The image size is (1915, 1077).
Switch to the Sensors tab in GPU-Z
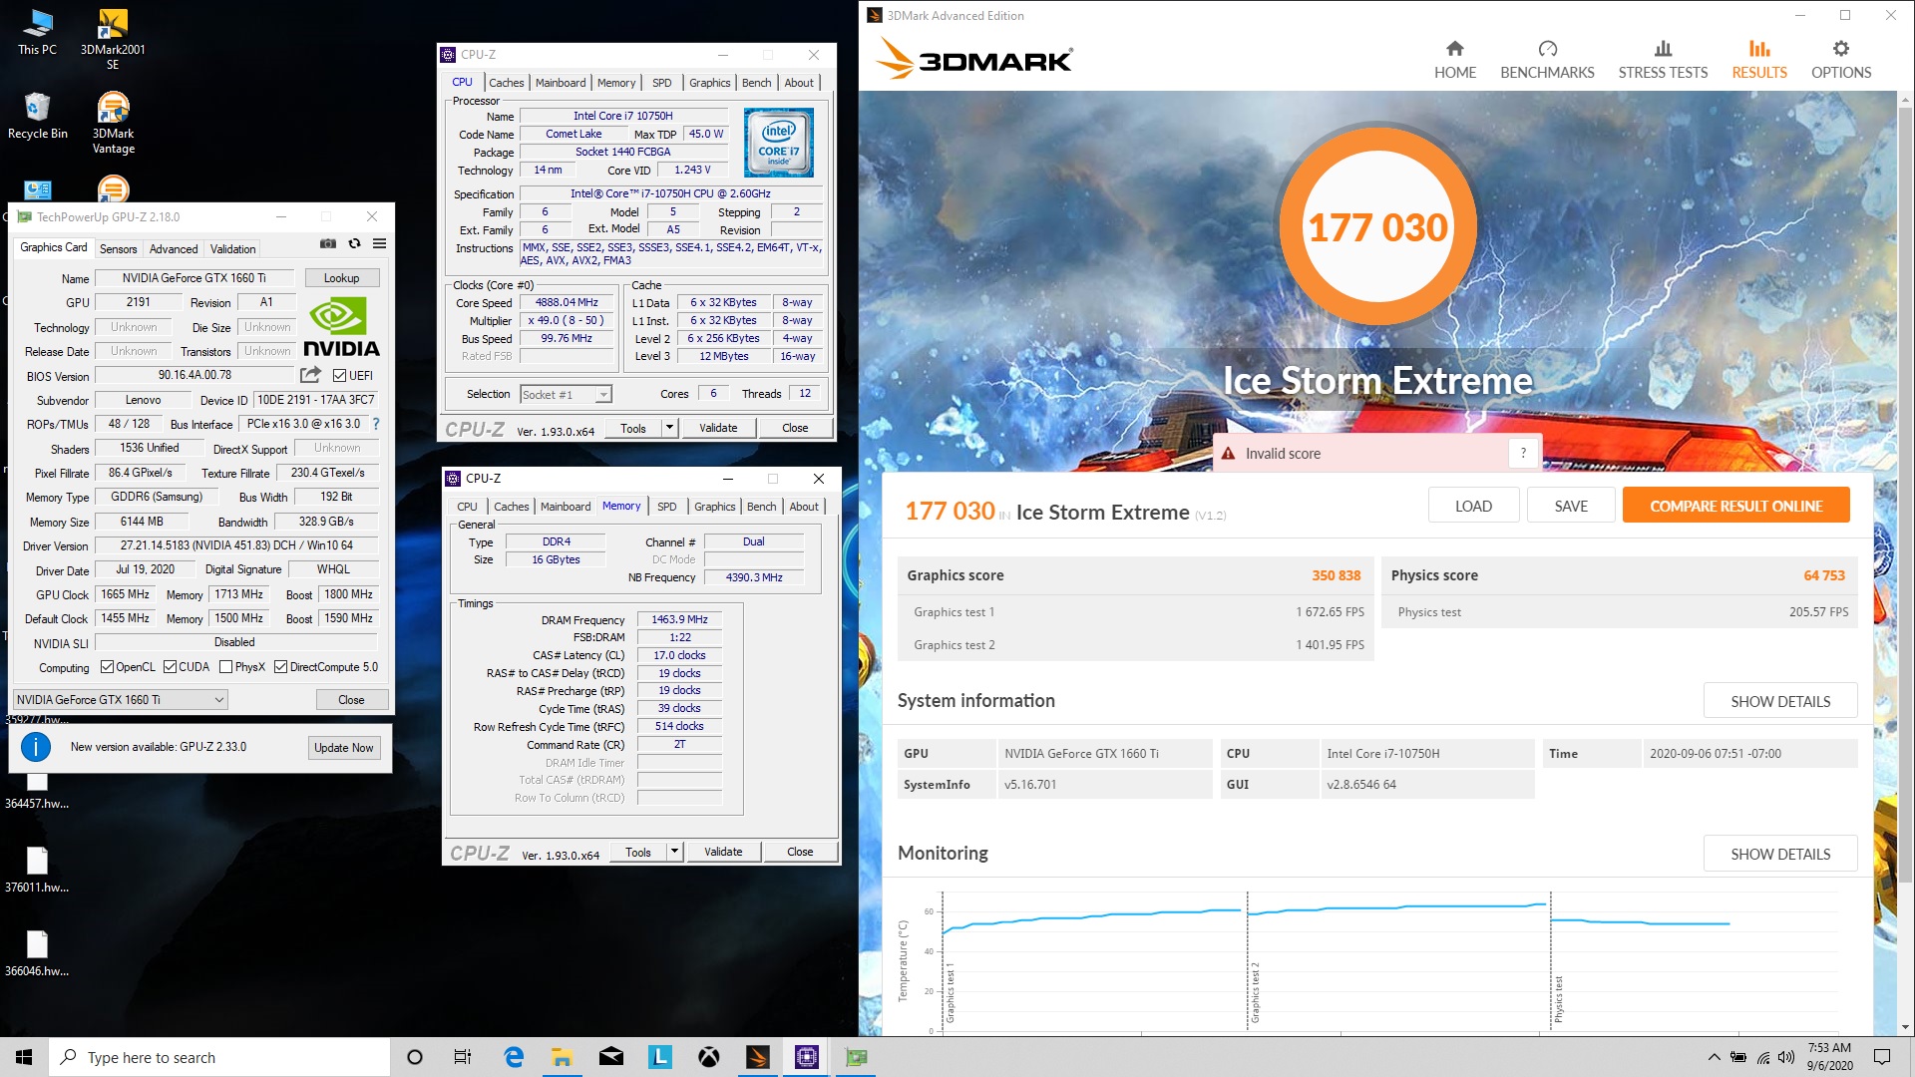tap(118, 248)
